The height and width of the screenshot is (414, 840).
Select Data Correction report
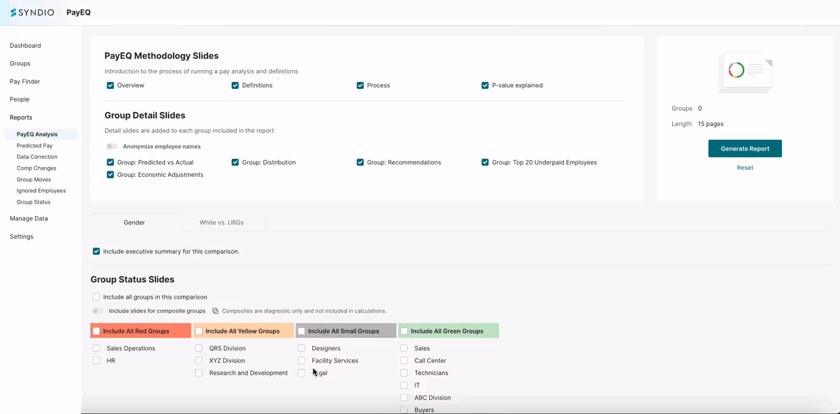tap(37, 157)
